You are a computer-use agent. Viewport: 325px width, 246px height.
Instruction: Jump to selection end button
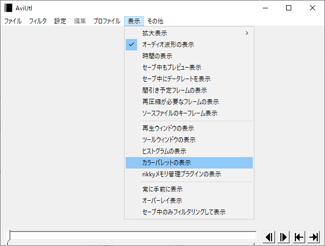[x=314, y=237]
